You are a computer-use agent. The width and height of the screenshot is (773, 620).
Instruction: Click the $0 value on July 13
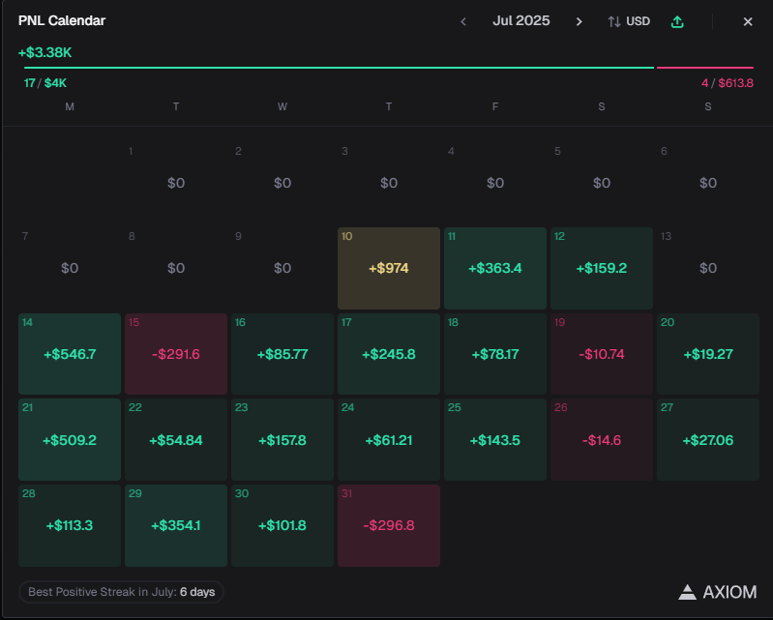click(708, 268)
